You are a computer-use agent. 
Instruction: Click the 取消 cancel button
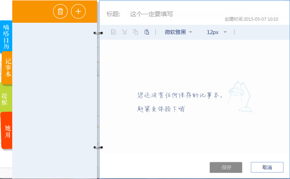click(x=267, y=167)
